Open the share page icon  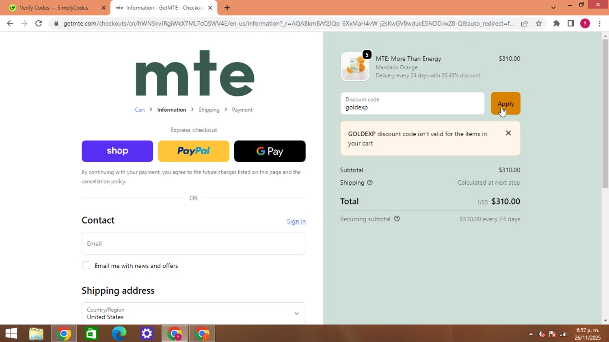click(525, 24)
